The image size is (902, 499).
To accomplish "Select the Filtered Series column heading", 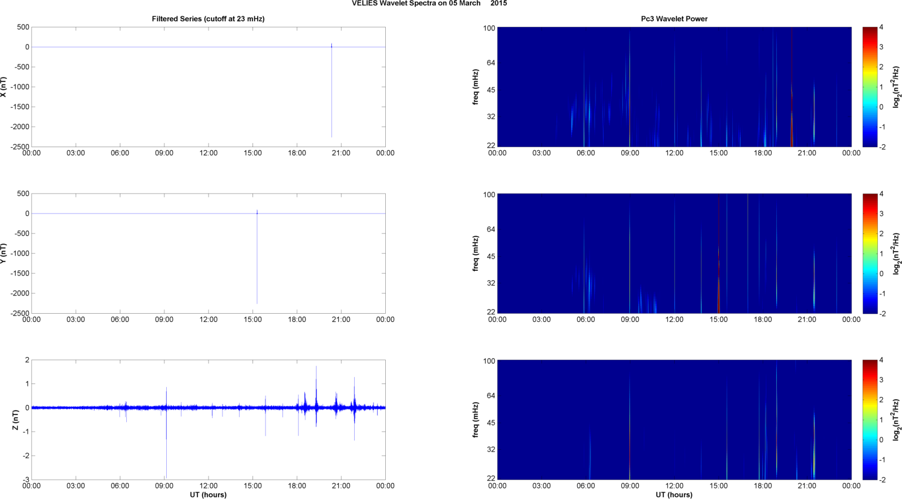I will click(x=208, y=19).
